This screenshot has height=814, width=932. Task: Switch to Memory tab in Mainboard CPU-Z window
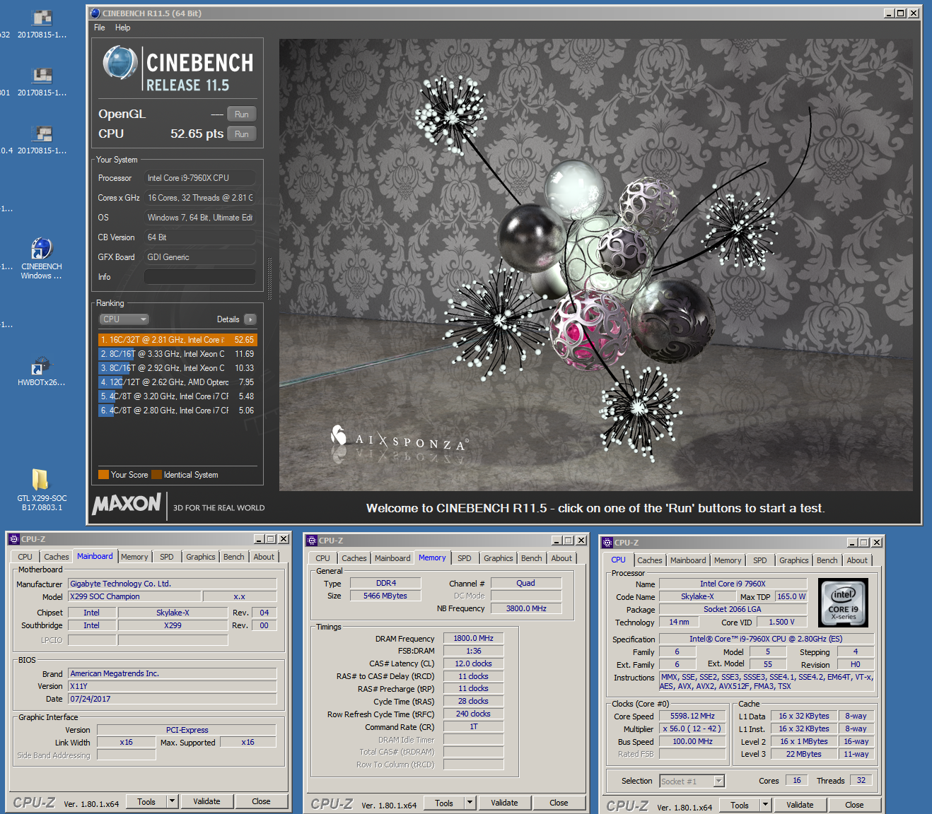click(134, 557)
